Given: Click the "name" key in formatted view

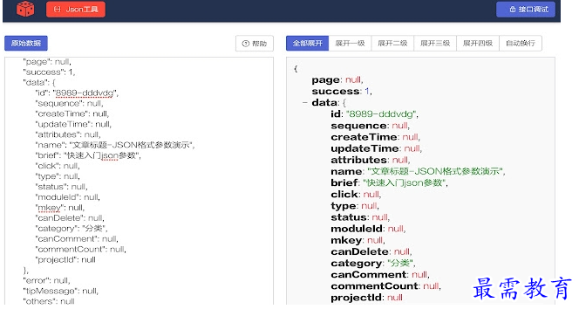Looking at the screenshot, I should tap(346, 171).
